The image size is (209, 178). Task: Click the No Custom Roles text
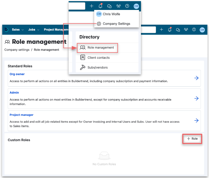point(104,164)
